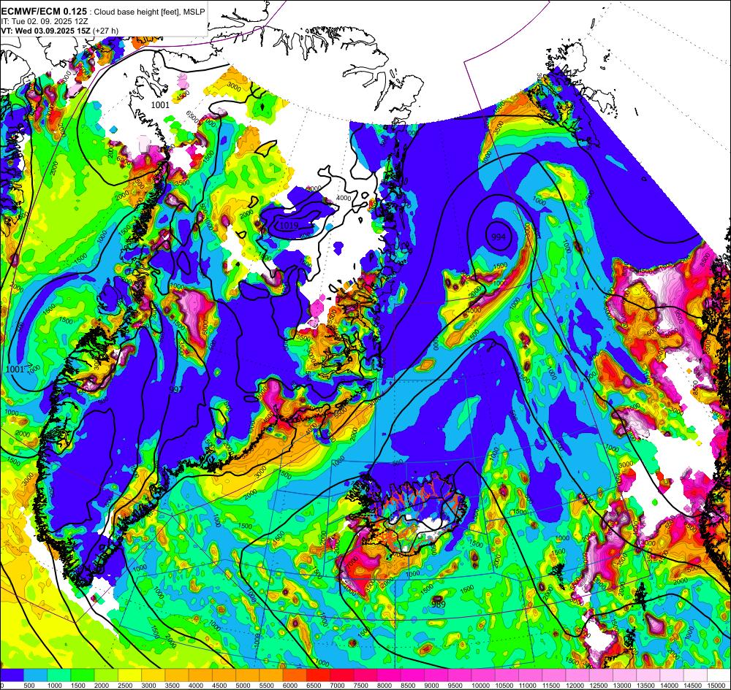731x690 pixels.
Task: Click the '500' tick label in color scale
Action: [29, 686]
